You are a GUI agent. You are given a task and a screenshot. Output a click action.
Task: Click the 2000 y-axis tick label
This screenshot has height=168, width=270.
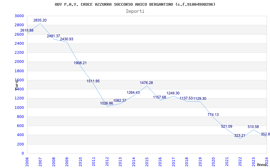(x=20, y=62)
